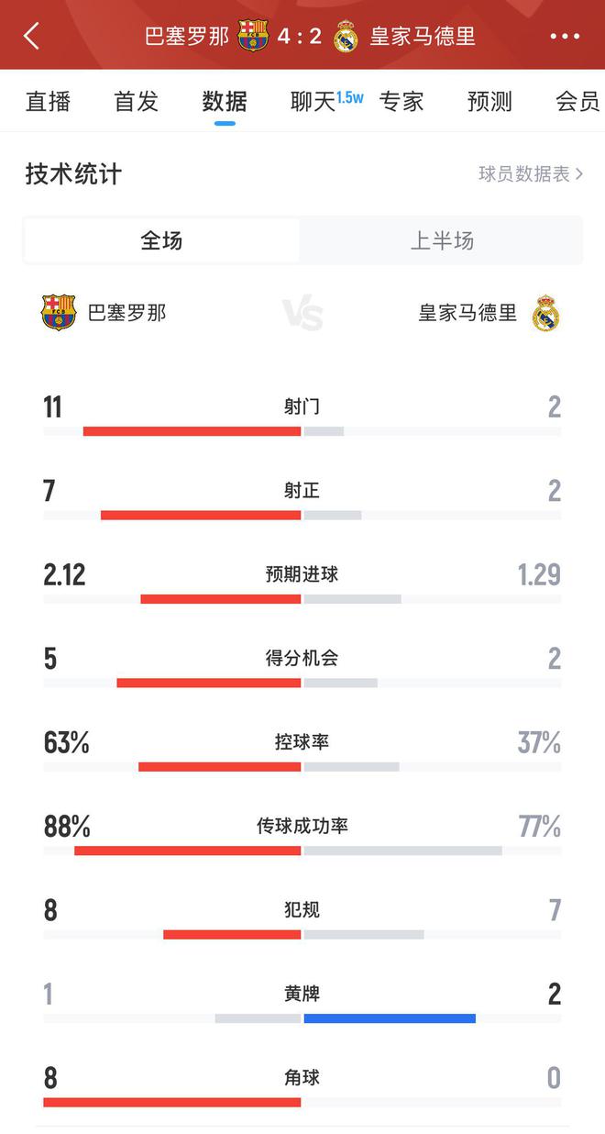Select the 全场 full-match toggle

[161, 240]
